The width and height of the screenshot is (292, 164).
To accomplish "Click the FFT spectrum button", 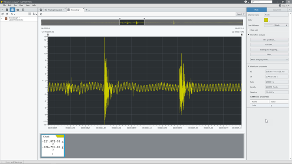I will tap(269, 40).
